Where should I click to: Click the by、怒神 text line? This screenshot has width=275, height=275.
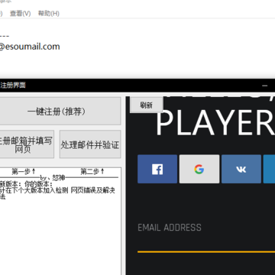click(x=53, y=177)
